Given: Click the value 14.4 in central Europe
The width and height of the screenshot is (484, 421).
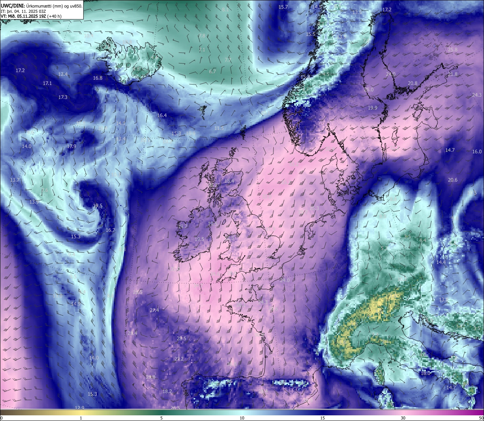Looking at the screenshot, I should (441, 262).
